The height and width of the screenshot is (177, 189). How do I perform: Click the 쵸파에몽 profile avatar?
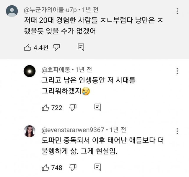click(x=30, y=71)
